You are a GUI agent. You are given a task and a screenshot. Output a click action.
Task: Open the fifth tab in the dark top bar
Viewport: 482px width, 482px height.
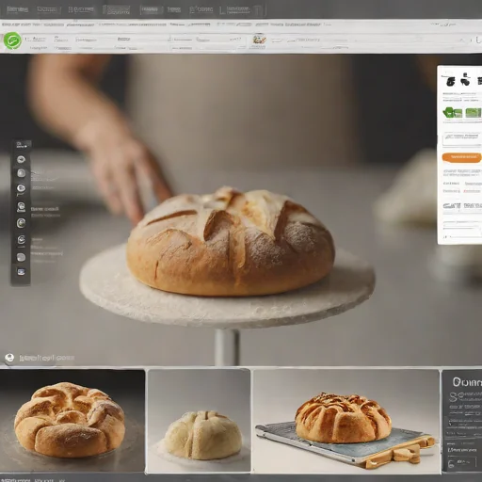151,9
